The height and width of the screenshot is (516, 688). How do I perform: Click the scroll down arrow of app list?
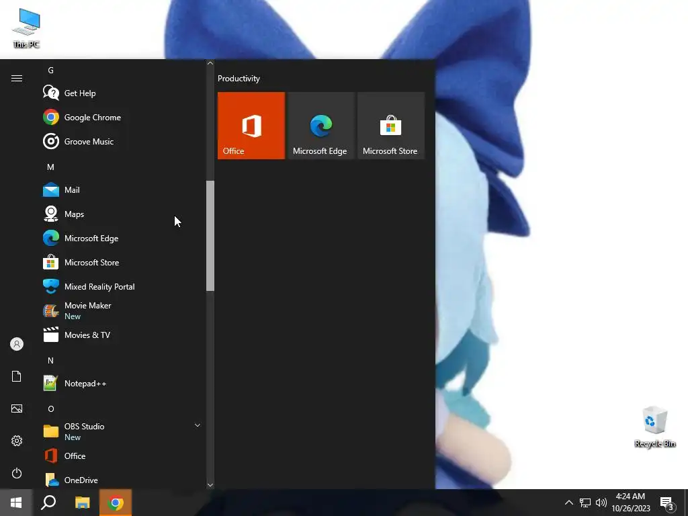coord(210,485)
